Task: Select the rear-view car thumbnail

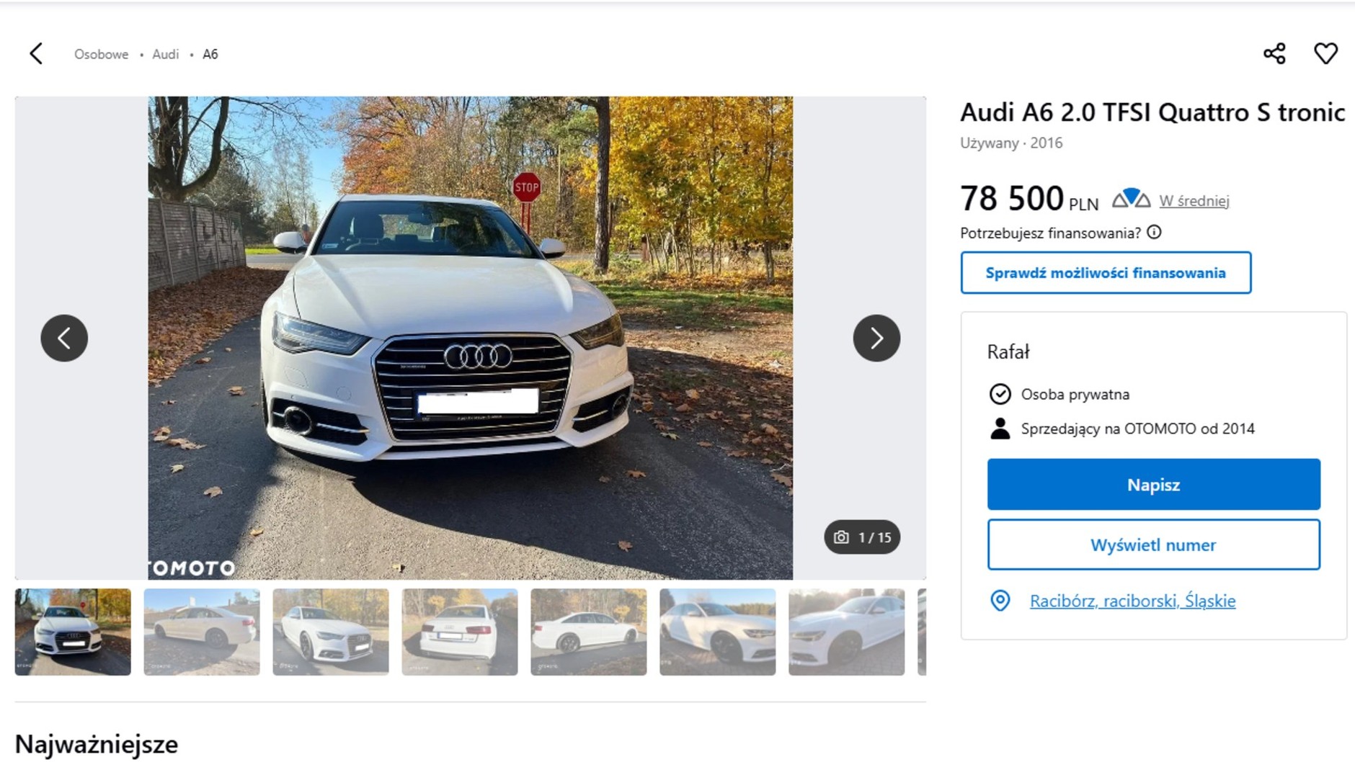Action: pyautogui.click(x=459, y=632)
